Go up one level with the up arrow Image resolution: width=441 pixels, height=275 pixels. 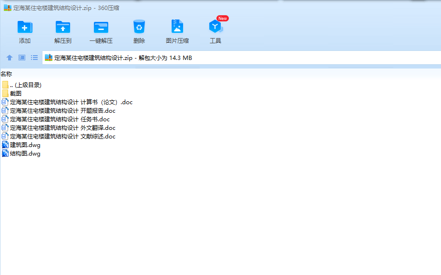9,58
